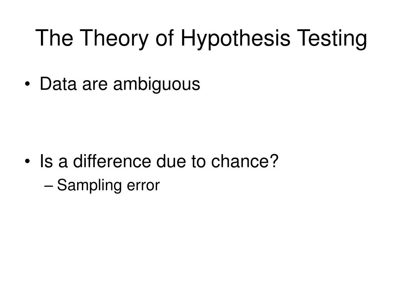403x302 pixels.
Task: Click the word 'Is' starting second bullet
Action: tap(46, 161)
